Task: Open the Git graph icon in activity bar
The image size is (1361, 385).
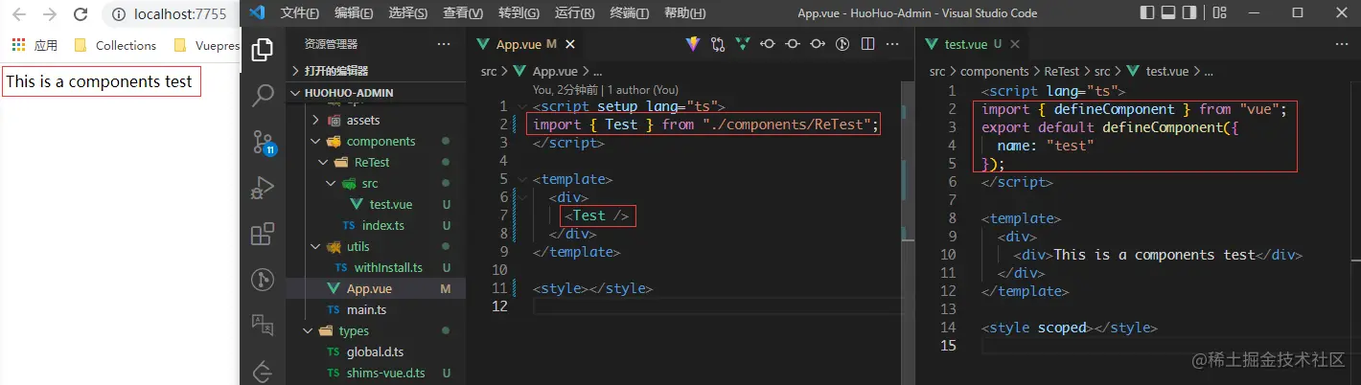Action: point(263,280)
